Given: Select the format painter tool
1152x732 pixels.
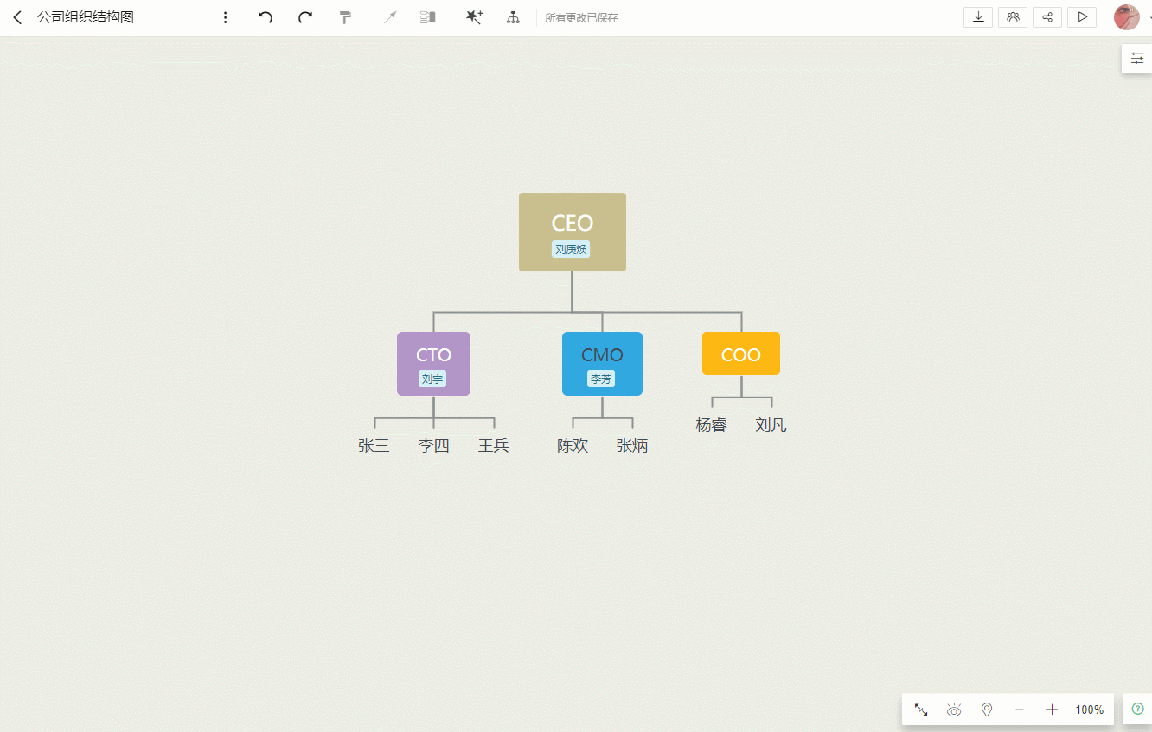Looking at the screenshot, I should click(x=345, y=16).
